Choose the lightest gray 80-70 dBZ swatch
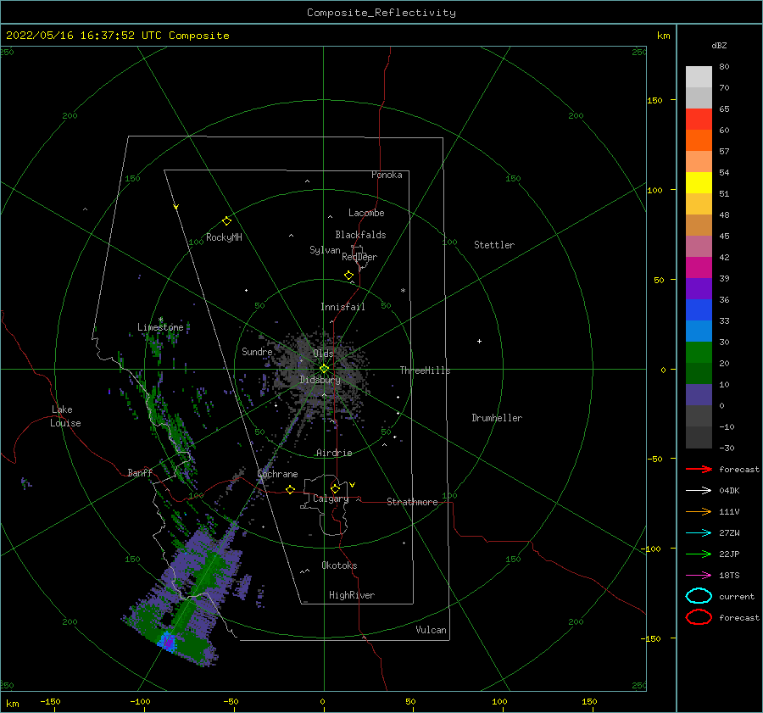The height and width of the screenshot is (713, 763). 699,77
